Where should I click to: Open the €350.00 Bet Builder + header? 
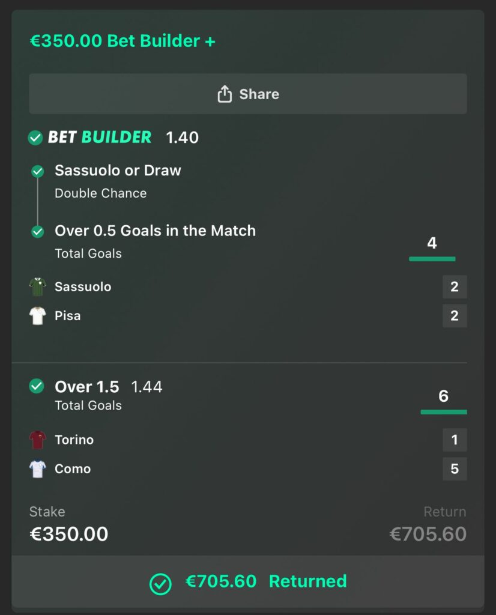(x=123, y=41)
